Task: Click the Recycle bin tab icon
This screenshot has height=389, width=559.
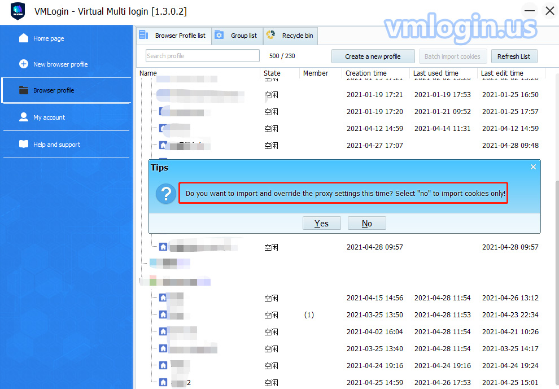Action: pyautogui.click(x=271, y=35)
